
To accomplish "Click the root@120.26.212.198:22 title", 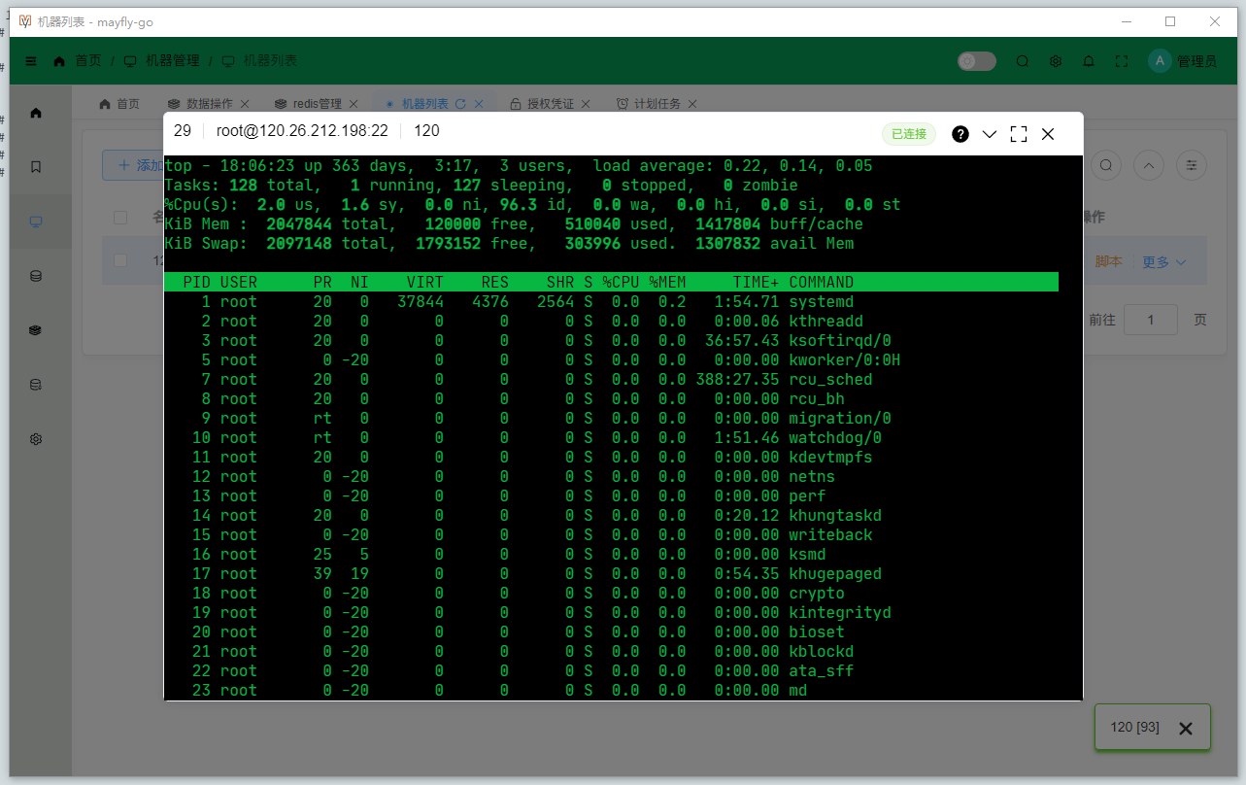I will tap(302, 131).
